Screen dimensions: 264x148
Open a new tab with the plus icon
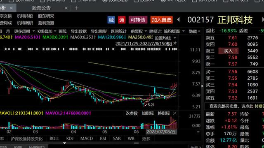[x=77, y=8]
